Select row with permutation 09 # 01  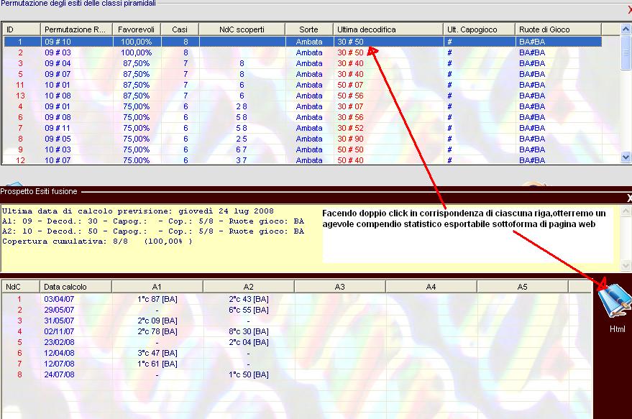coord(303,106)
